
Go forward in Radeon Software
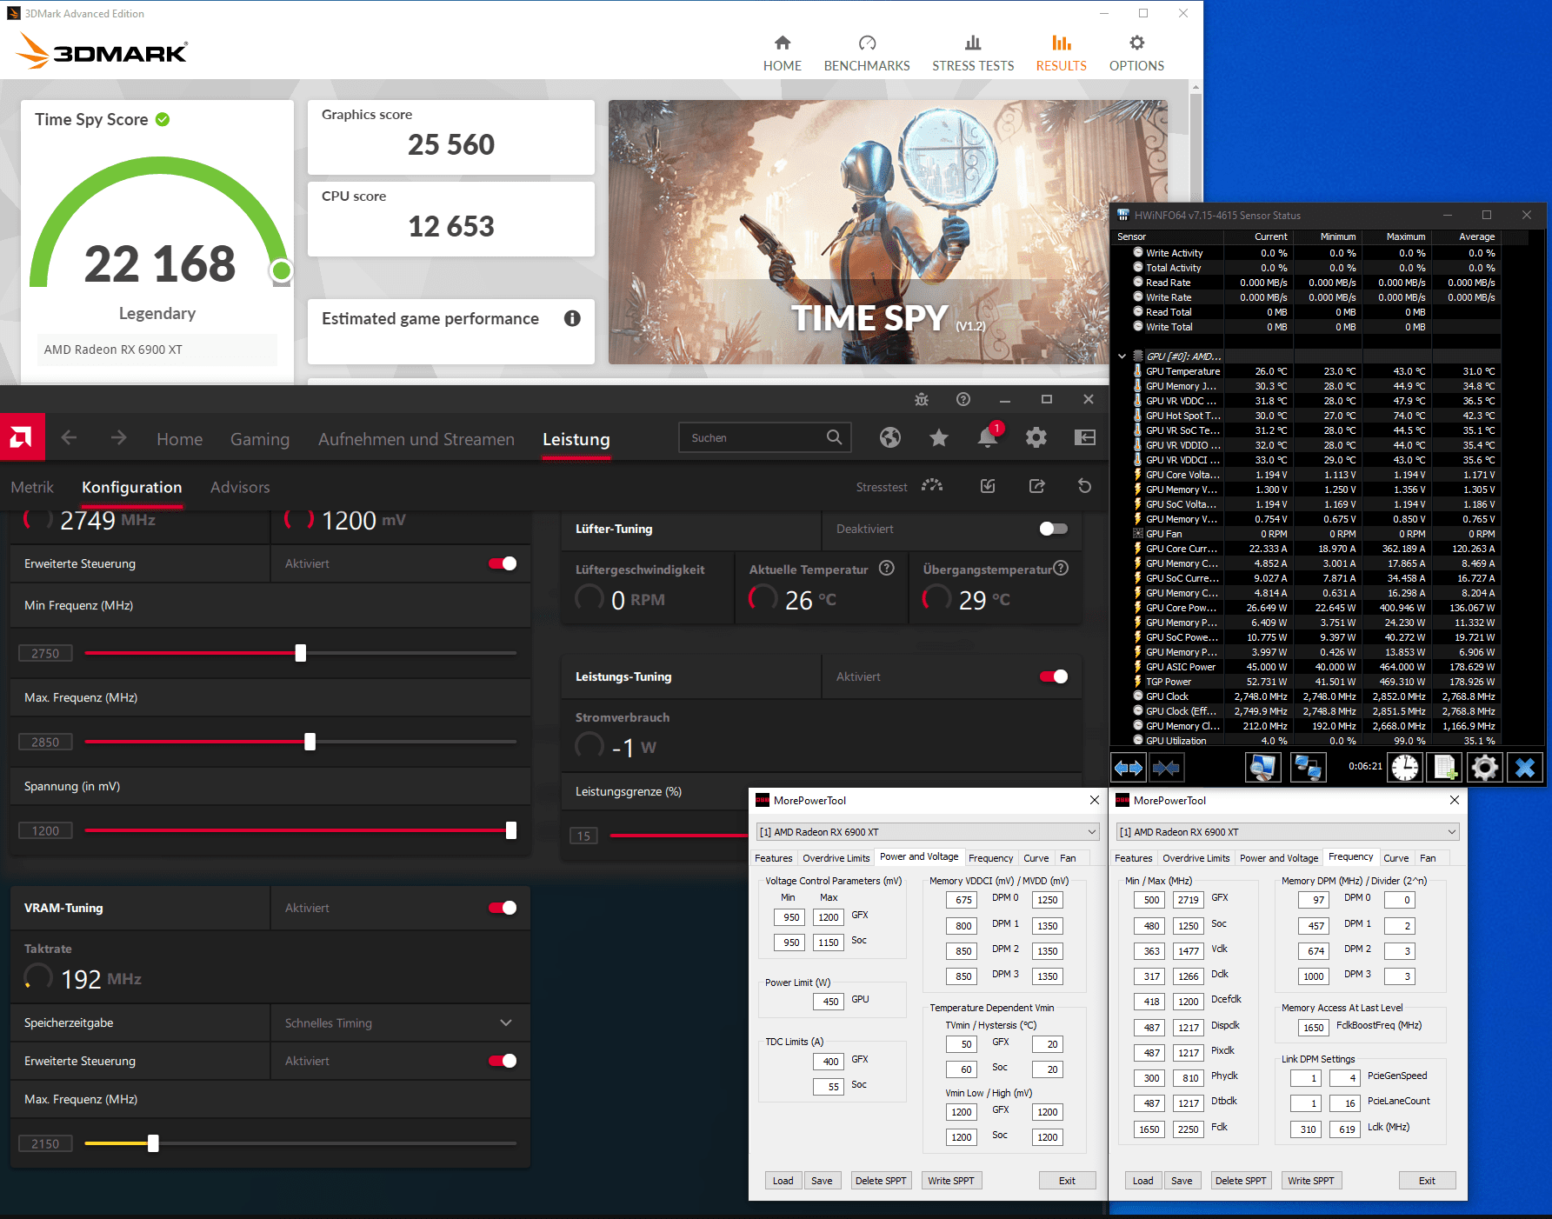(x=118, y=437)
